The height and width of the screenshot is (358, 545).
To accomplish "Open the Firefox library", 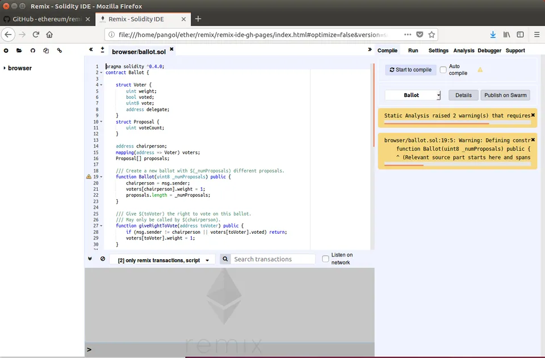I will 507,35.
